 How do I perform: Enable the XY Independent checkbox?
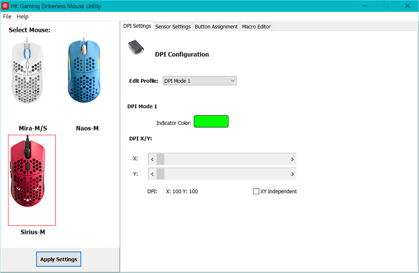[256, 192]
